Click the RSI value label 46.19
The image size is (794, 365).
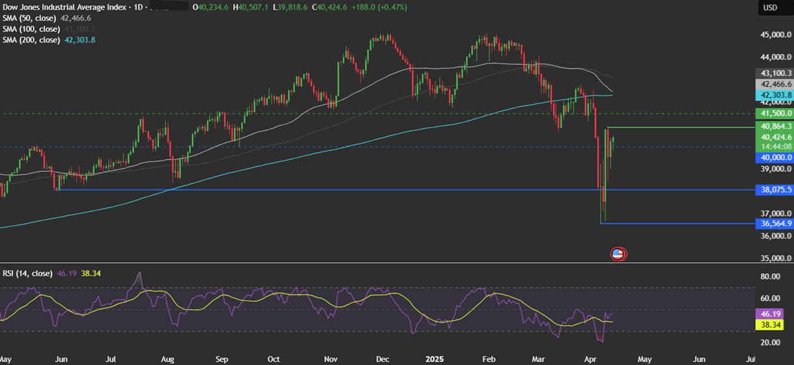770,313
